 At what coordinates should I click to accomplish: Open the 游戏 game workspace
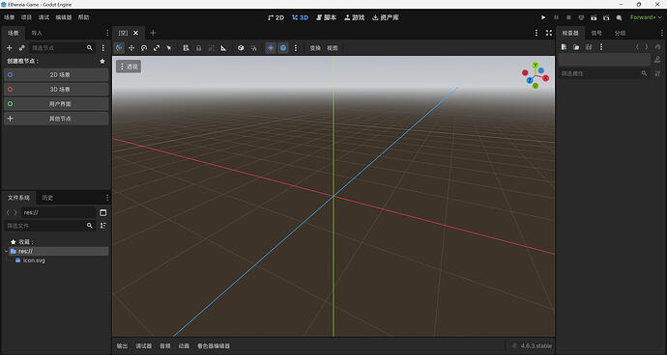click(x=355, y=17)
